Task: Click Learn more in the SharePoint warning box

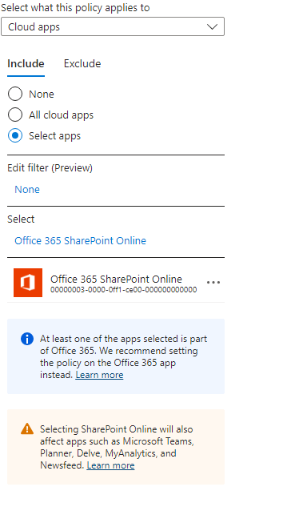Action: (x=110, y=465)
